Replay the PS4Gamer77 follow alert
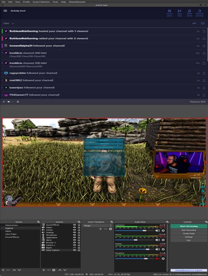 tap(204, 95)
